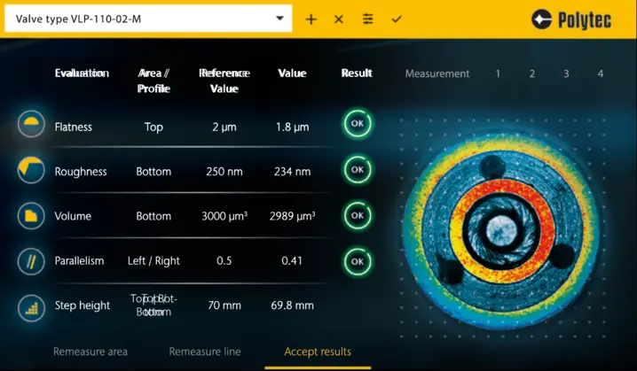Select the Volume evaluation icon
Image resolution: width=637 pixels, height=371 pixels.
coord(31,215)
